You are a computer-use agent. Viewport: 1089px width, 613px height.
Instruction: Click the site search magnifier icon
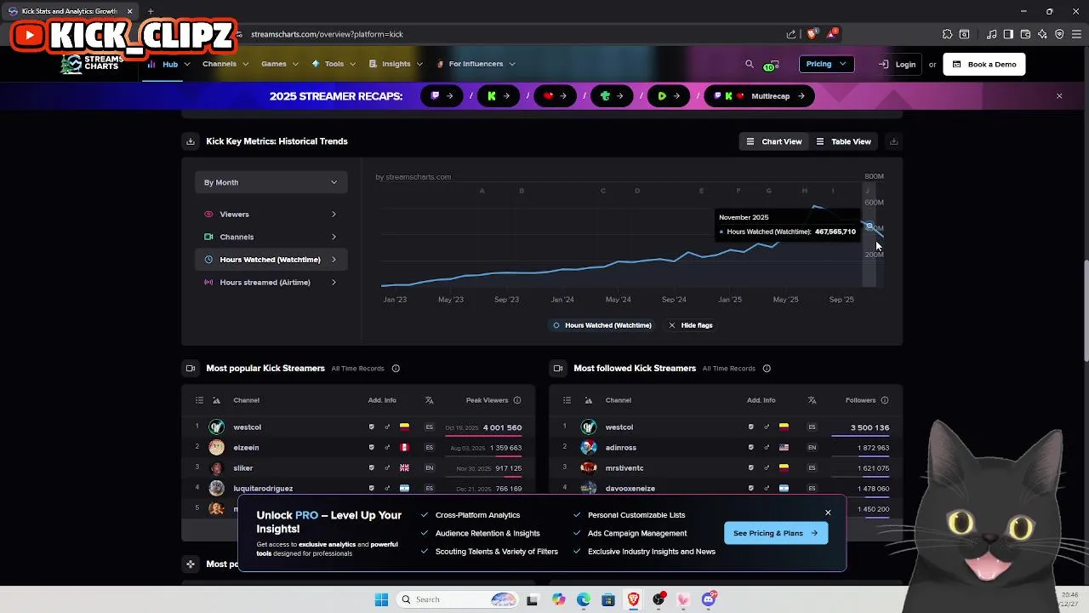pyautogui.click(x=749, y=64)
